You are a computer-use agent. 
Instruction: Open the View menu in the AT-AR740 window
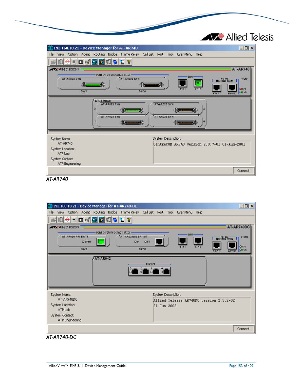[61, 54]
